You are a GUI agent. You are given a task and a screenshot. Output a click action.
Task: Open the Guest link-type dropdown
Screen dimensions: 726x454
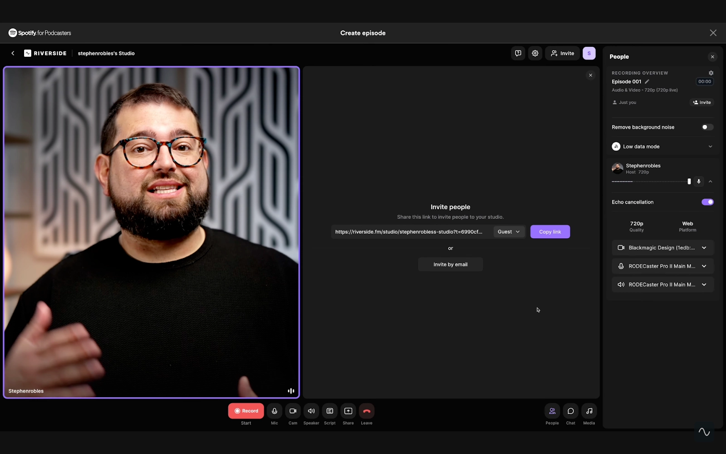pyautogui.click(x=508, y=232)
